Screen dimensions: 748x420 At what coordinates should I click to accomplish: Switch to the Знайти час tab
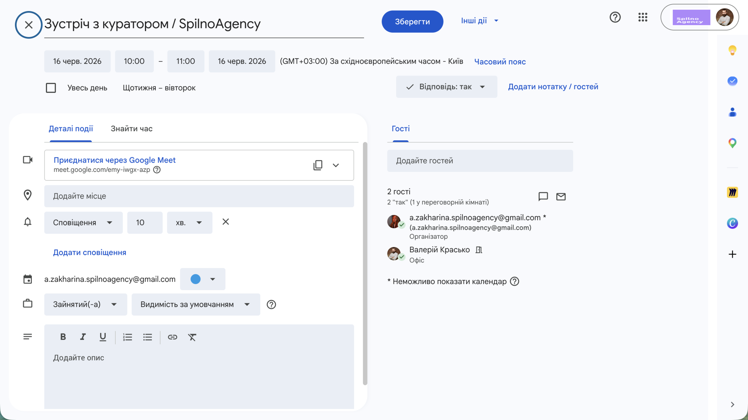click(131, 129)
